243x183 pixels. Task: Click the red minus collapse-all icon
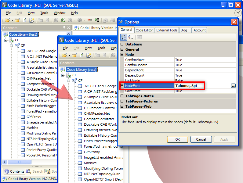pos(90,20)
